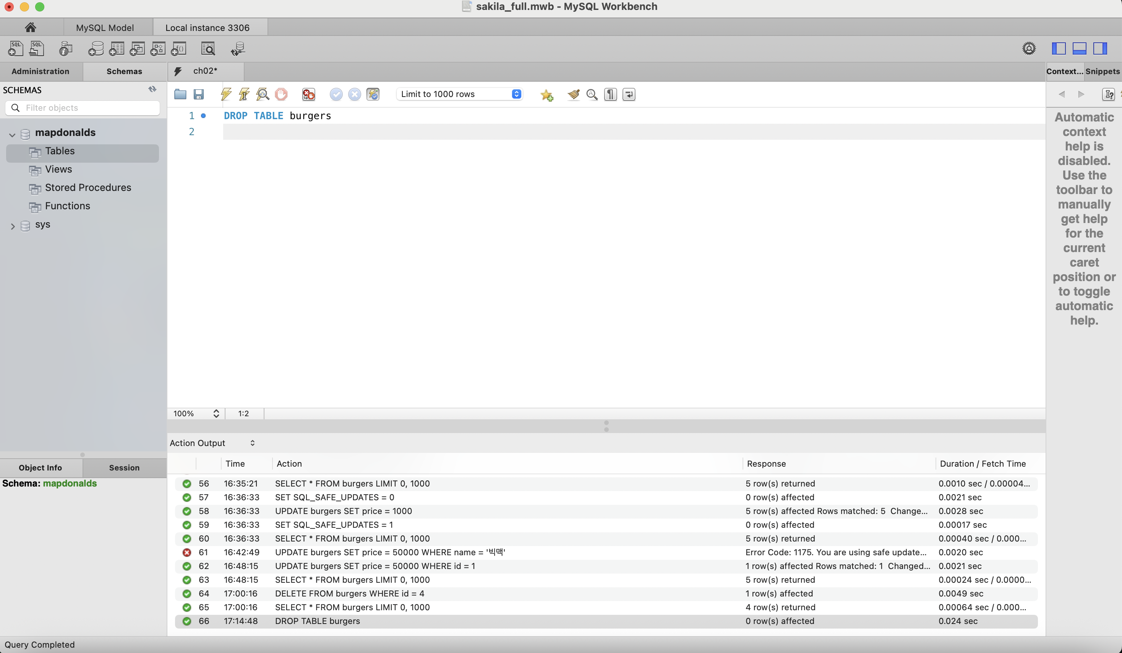Beautify the query with the broom icon
The height and width of the screenshot is (653, 1122).
574,94
